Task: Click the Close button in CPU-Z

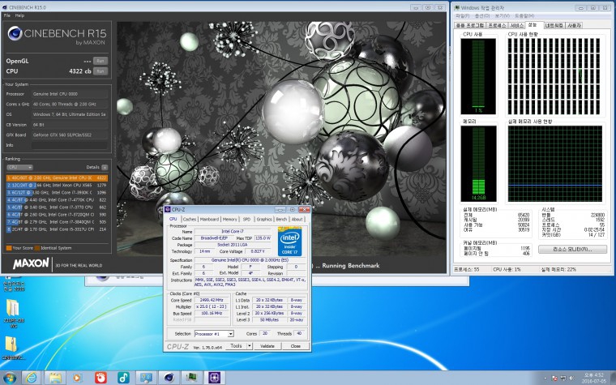Action: (295, 346)
